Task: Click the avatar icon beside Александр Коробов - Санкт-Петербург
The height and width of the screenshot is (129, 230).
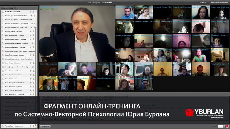Action: 3,19
